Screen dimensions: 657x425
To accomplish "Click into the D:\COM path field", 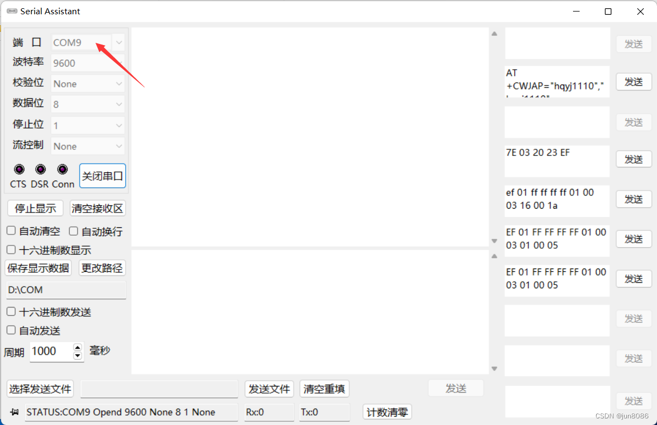I will click(66, 290).
